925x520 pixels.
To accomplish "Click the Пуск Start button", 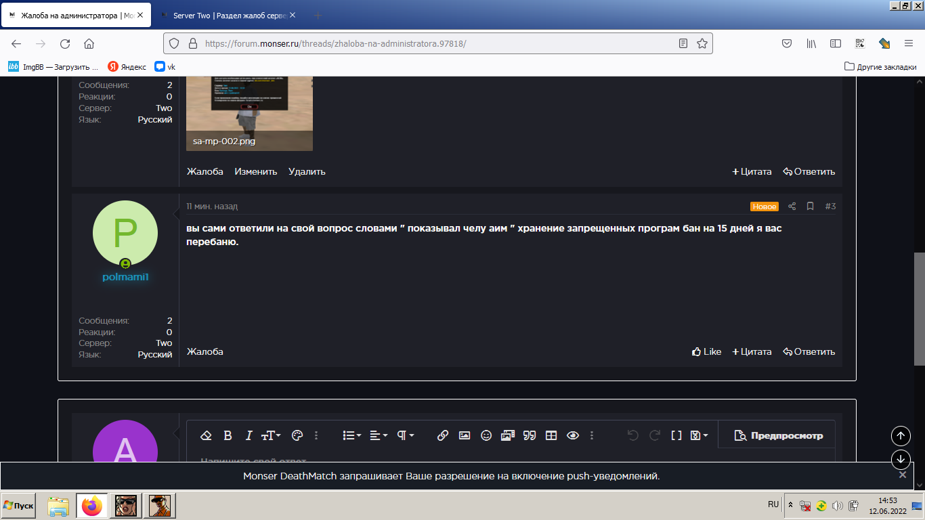I will point(18,506).
